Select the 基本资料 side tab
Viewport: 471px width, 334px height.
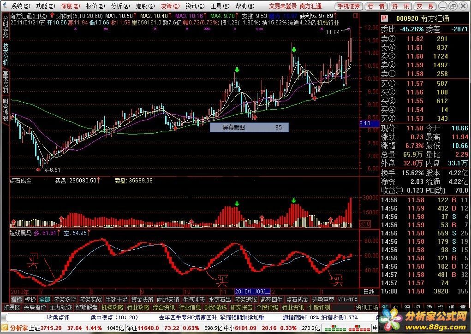pyautogui.click(x=6, y=82)
